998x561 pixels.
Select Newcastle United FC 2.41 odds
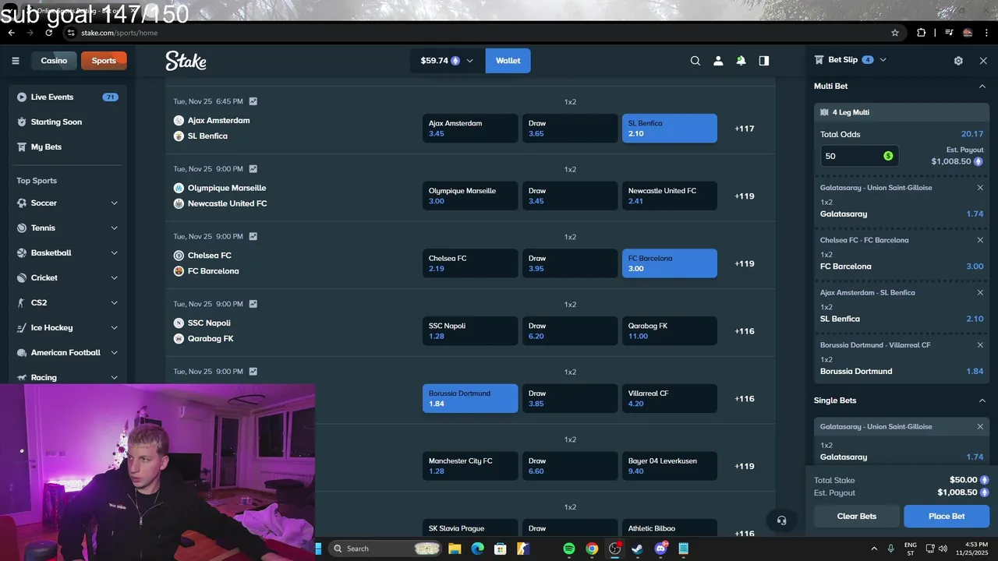point(670,196)
